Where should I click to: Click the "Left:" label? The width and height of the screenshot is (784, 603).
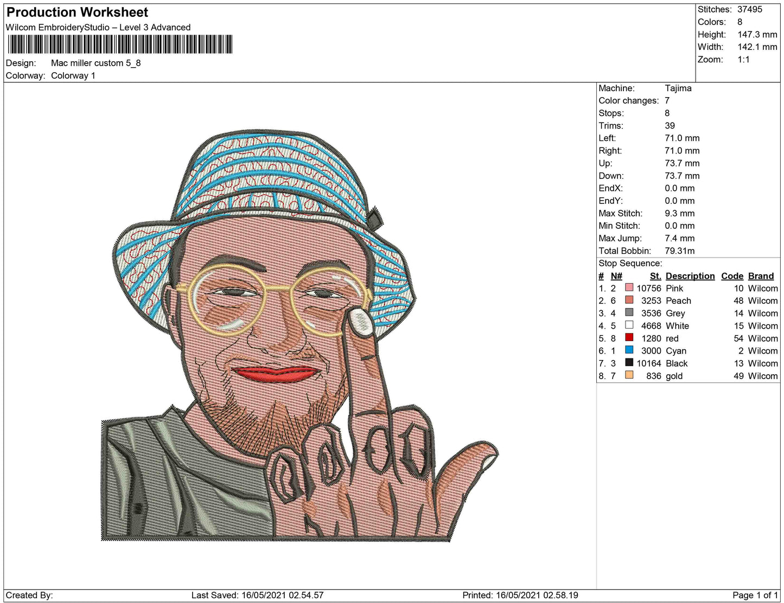point(607,138)
